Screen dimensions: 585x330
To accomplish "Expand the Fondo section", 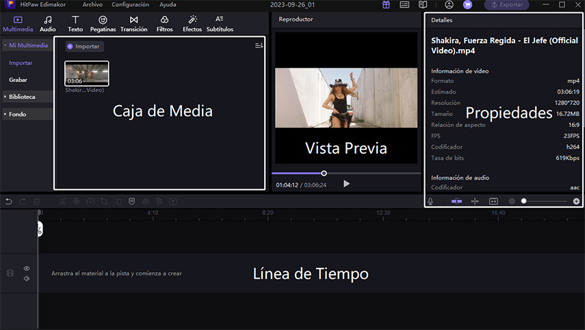I will (x=27, y=114).
